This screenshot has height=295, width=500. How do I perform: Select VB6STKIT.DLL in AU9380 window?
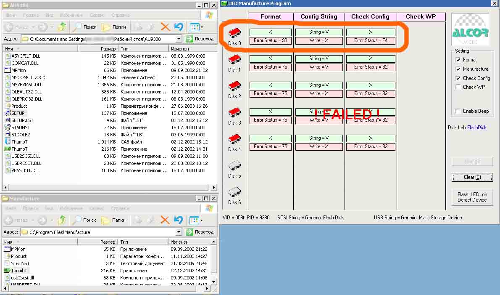pyautogui.click(x=22, y=170)
